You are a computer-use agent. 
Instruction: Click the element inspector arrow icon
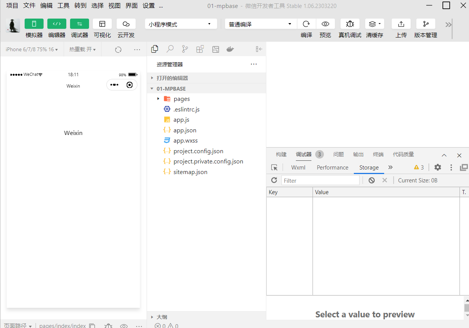pos(274,167)
